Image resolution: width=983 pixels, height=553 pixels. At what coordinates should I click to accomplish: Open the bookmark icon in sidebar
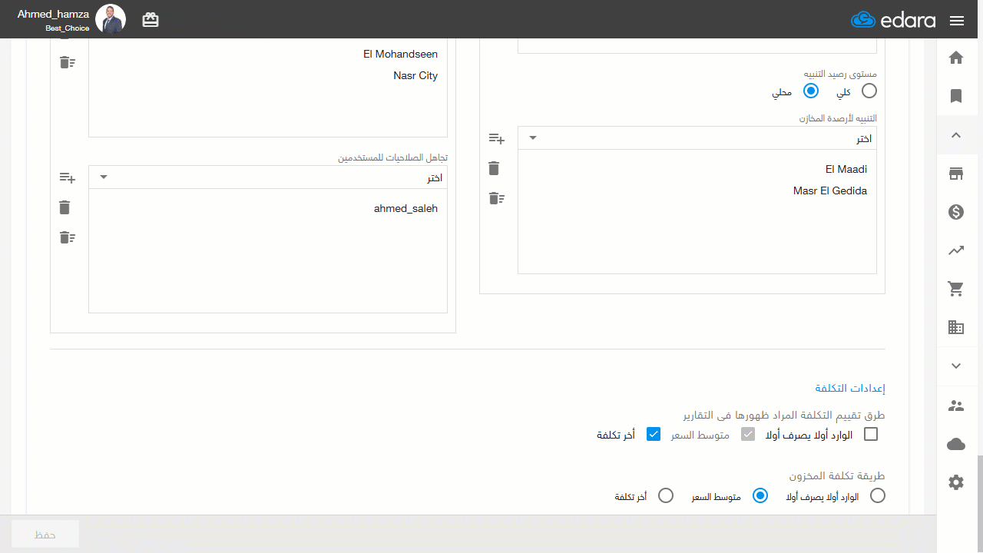(x=956, y=96)
